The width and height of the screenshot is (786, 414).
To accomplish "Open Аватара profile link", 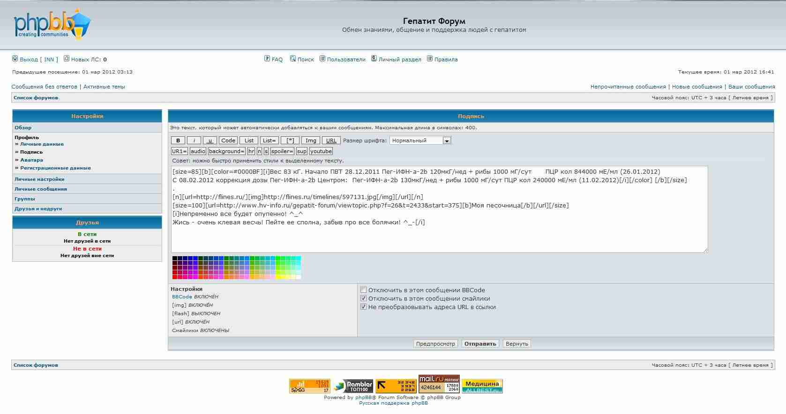I will [31, 160].
